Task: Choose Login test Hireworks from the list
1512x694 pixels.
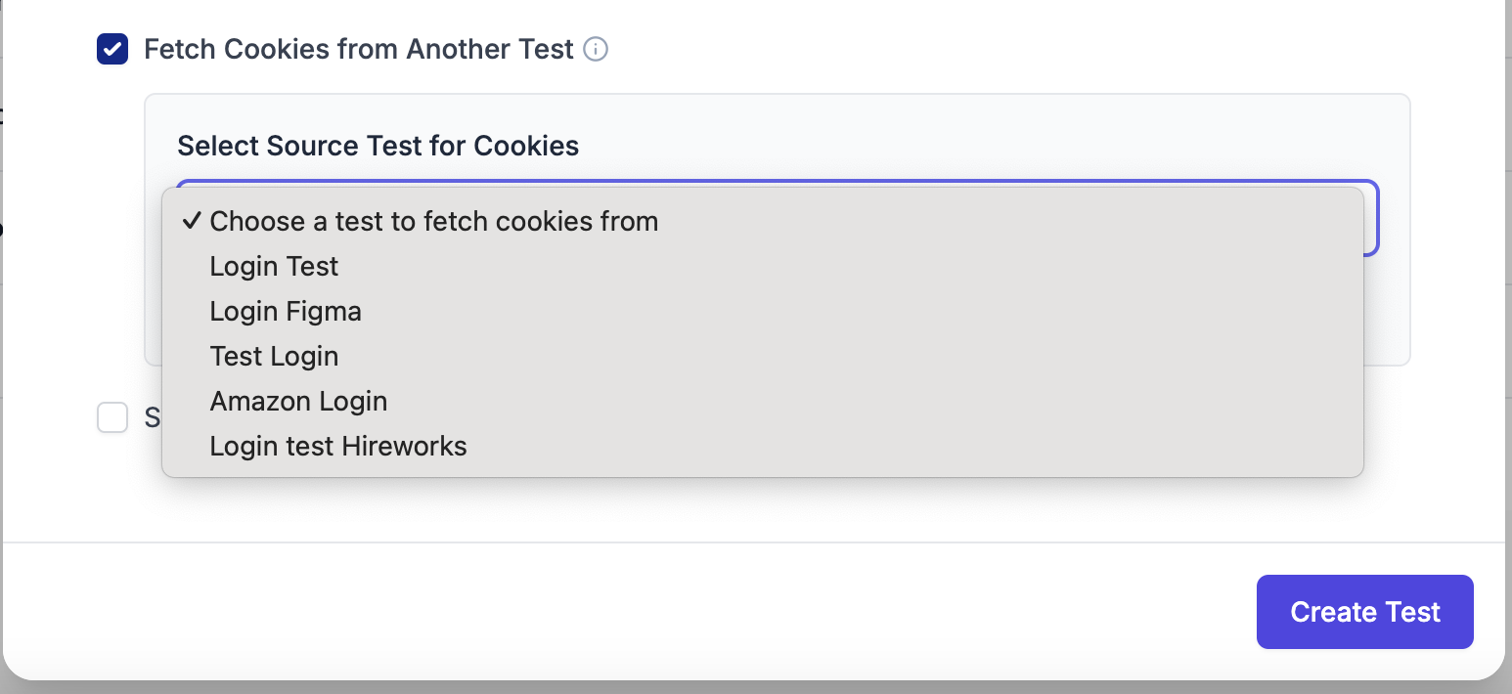Action: 338,447
